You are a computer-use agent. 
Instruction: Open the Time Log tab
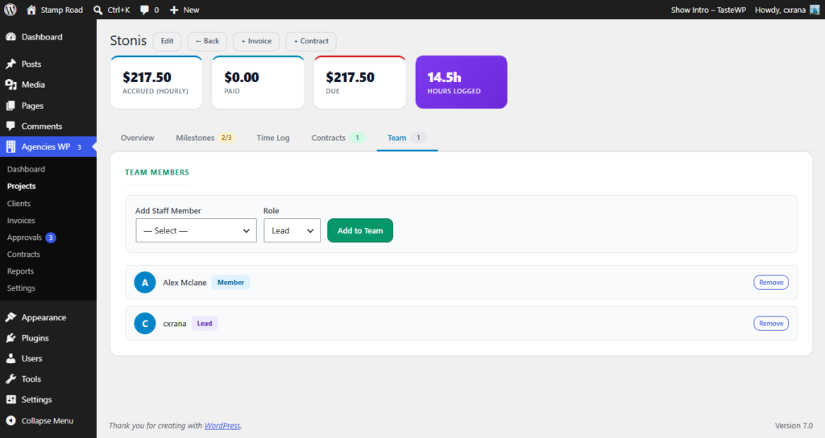tap(273, 138)
